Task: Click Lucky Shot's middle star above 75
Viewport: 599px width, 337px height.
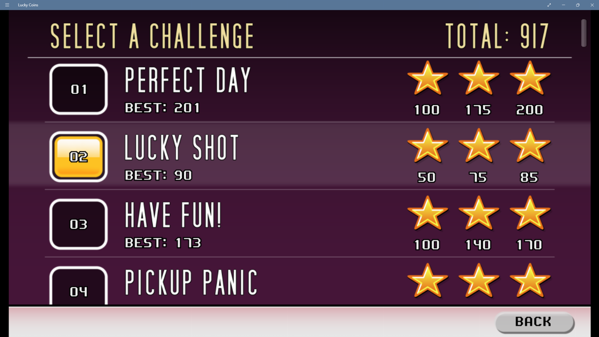Action: (478, 146)
